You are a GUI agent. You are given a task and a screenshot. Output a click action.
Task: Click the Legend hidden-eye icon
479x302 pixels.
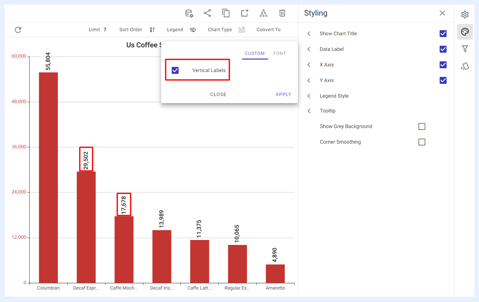point(193,30)
